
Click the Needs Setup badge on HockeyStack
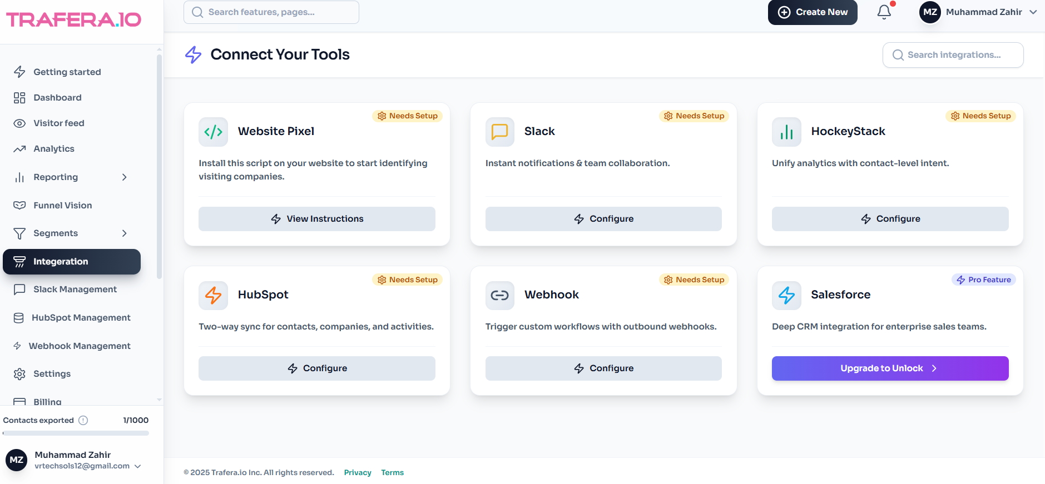[x=981, y=116]
